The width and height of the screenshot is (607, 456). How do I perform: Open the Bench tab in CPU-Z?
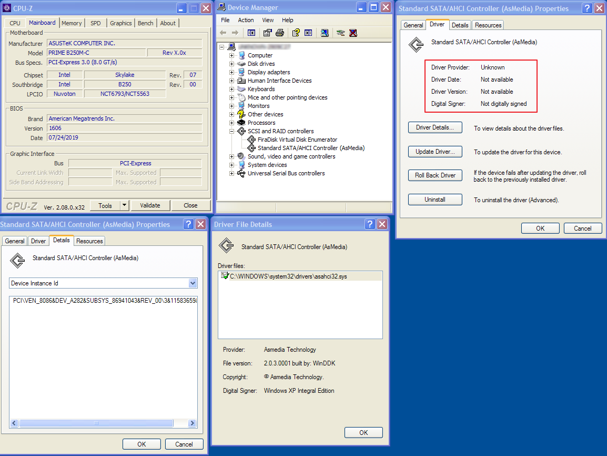coord(146,23)
